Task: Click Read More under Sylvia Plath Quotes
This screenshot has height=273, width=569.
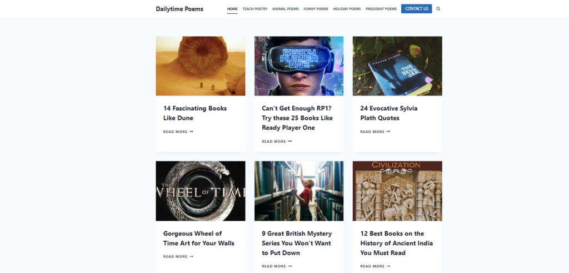Action: pyautogui.click(x=375, y=132)
